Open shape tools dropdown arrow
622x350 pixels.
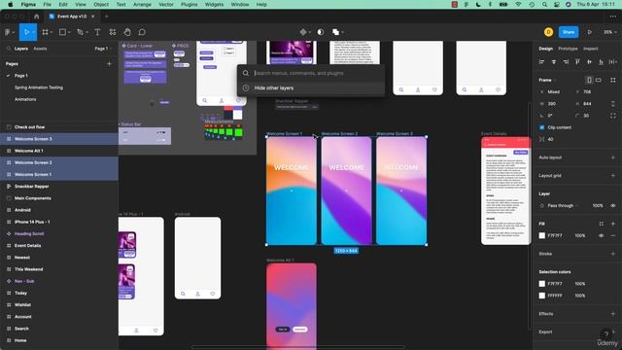[69, 32]
